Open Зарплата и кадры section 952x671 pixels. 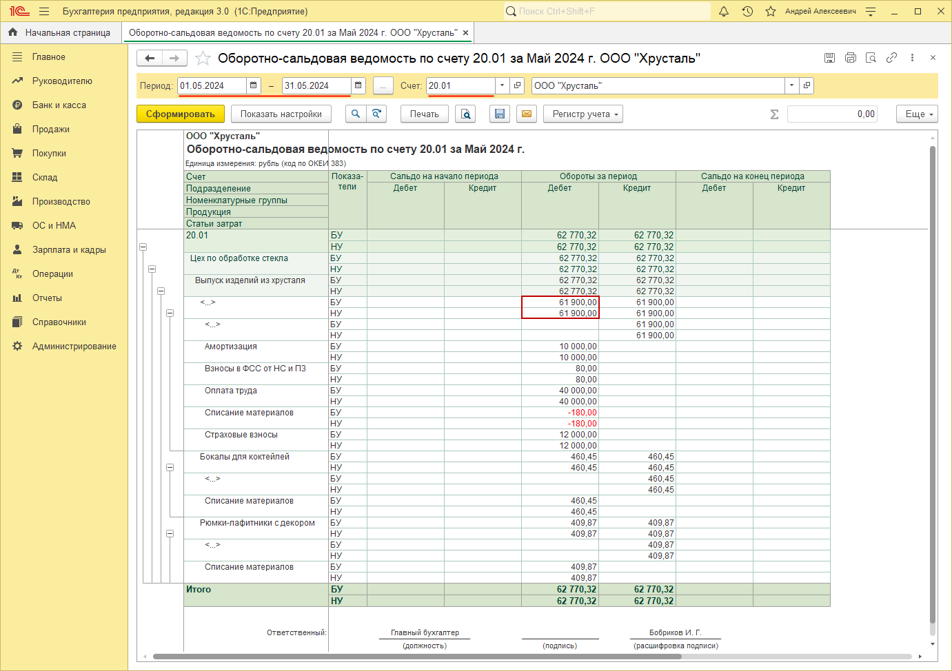pos(69,249)
